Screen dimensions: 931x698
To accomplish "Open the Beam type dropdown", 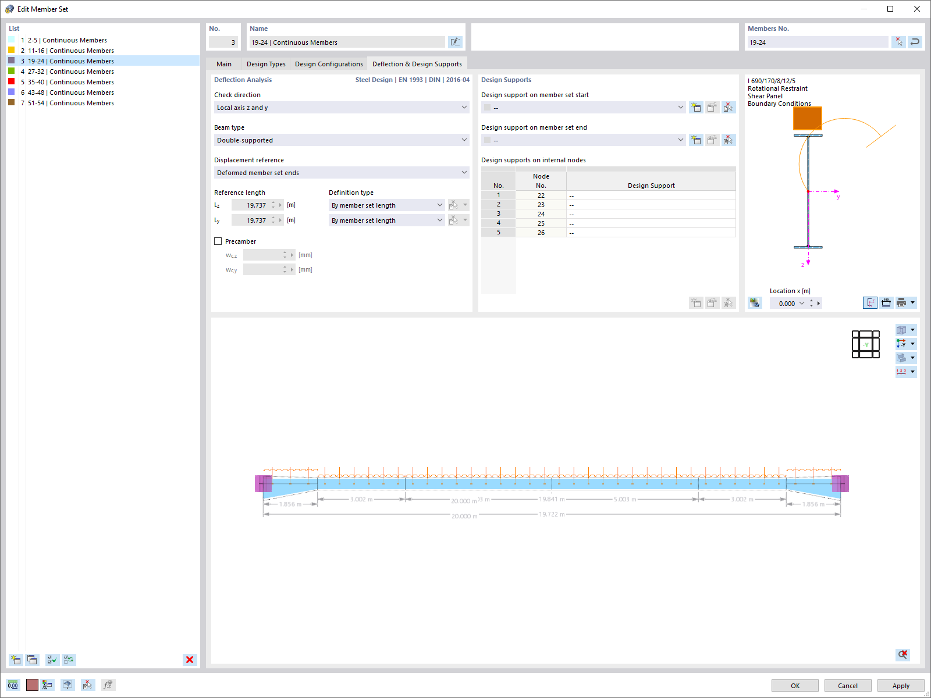I will click(x=342, y=140).
